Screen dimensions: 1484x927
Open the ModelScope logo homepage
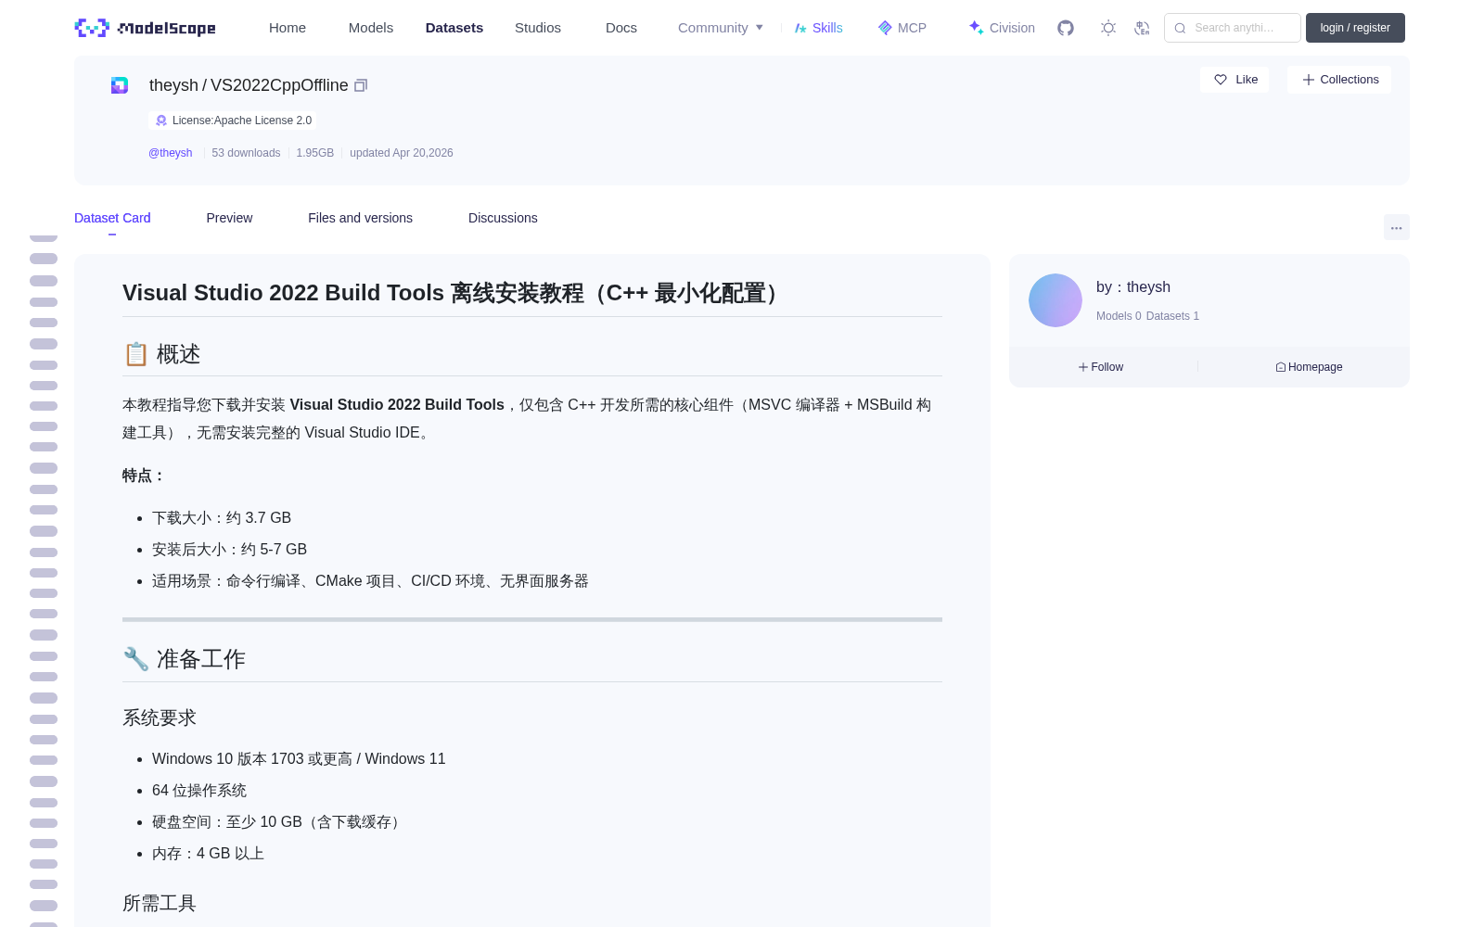145,28
